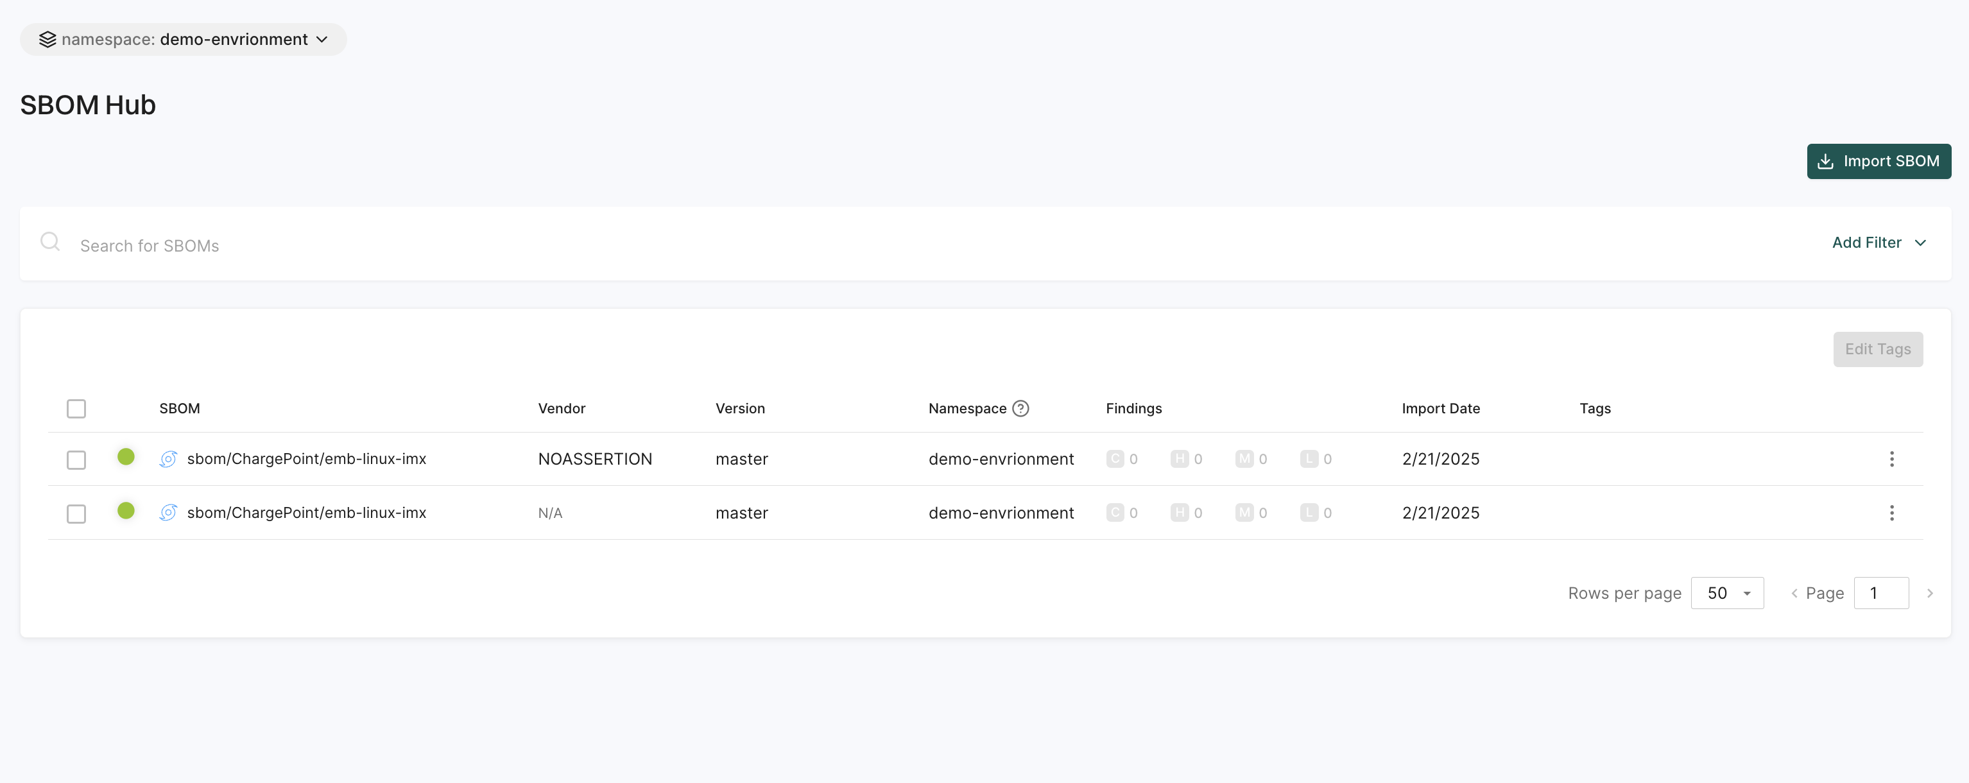Expand the Add Filter dropdown

1878,243
